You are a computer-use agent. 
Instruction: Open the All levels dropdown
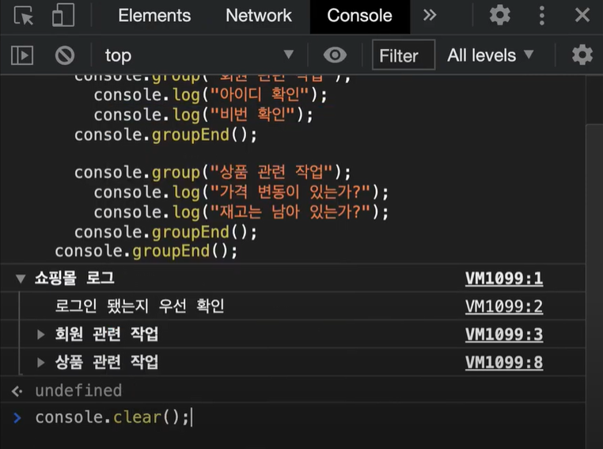[x=491, y=55]
